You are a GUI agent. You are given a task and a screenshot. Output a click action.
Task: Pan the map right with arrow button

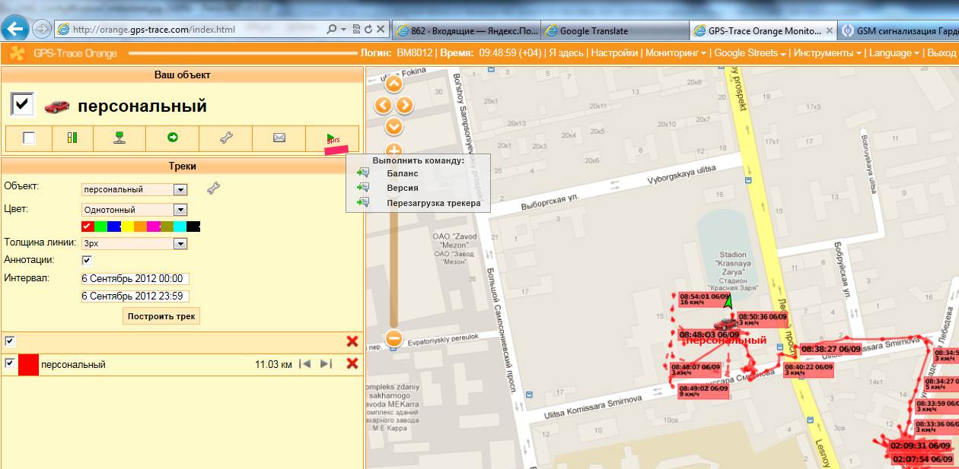coord(404,105)
